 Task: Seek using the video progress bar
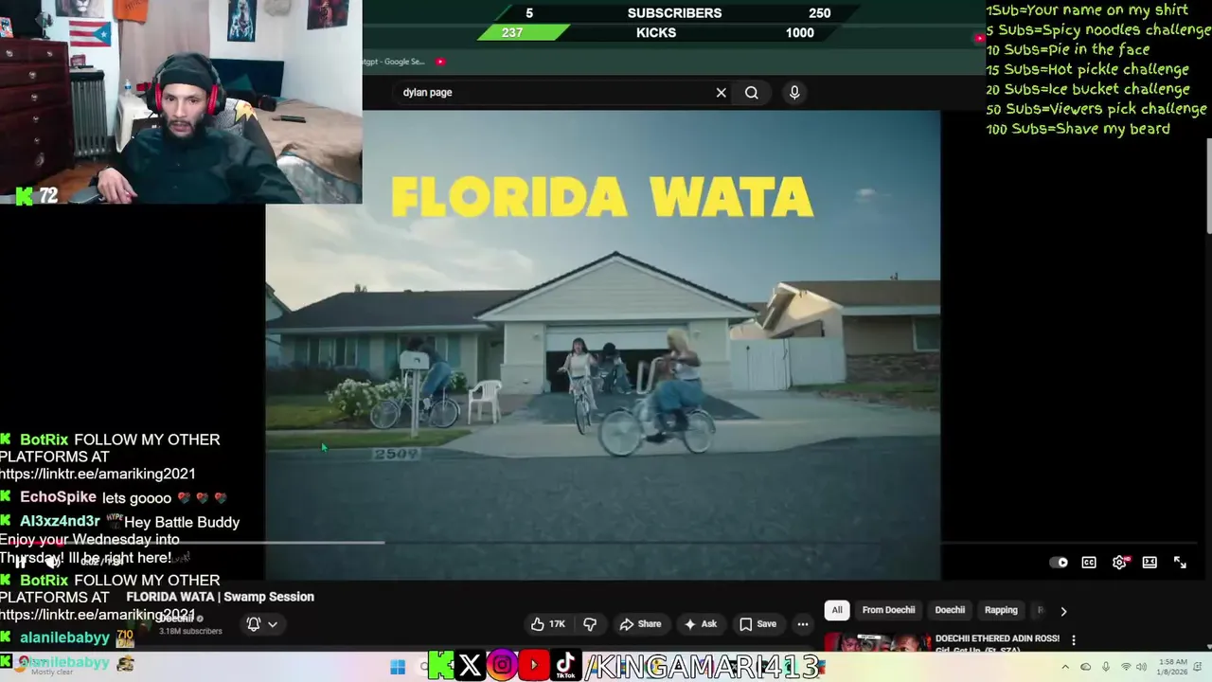coord(606,543)
